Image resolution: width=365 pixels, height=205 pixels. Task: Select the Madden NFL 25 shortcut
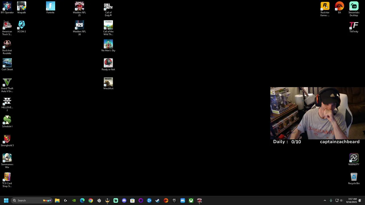pos(79,9)
